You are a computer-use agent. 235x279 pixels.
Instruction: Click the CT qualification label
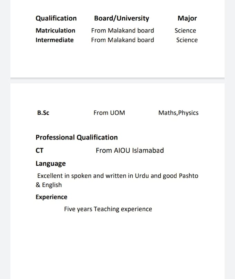pyautogui.click(x=39, y=151)
